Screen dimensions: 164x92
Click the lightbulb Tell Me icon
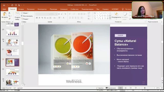pyautogui.click(x=123, y=9)
